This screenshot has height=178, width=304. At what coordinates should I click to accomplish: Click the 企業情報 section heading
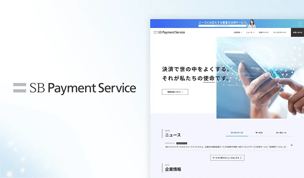173,169
